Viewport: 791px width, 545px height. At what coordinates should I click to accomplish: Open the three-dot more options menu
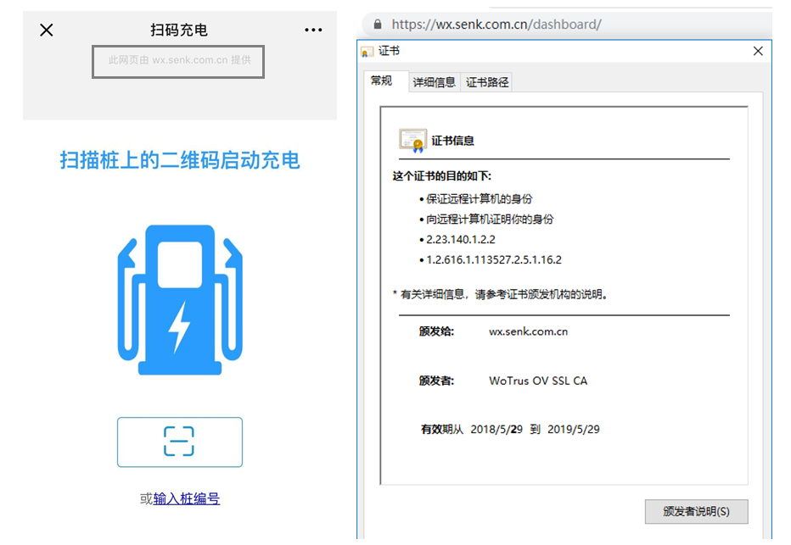[313, 31]
